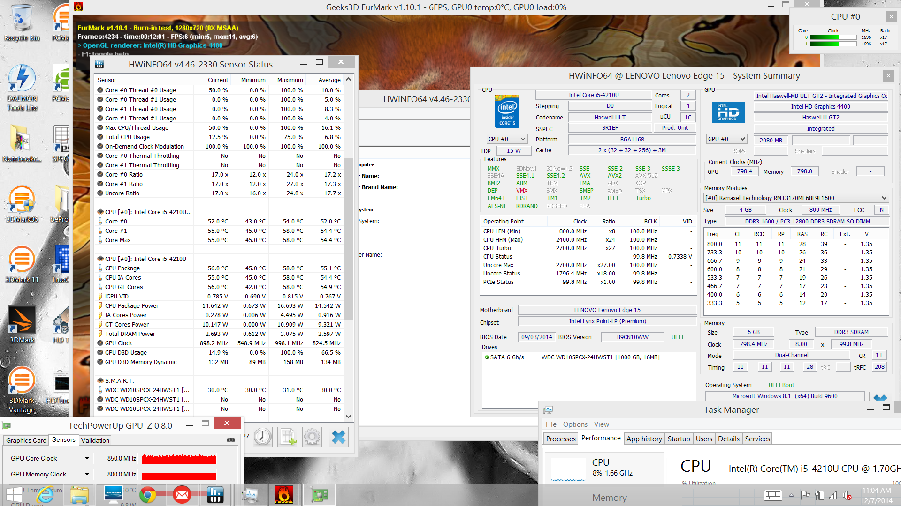This screenshot has width=901, height=506.
Task: Click the network signal tray icon
Action: [x=833, y=495]
